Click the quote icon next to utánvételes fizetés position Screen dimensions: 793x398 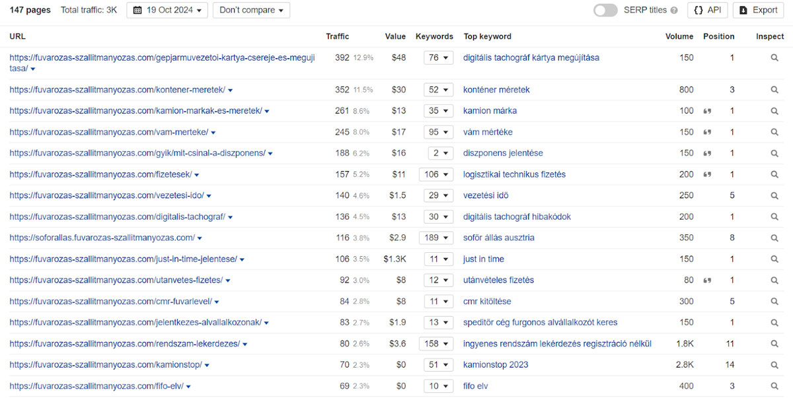pos(707,281)
